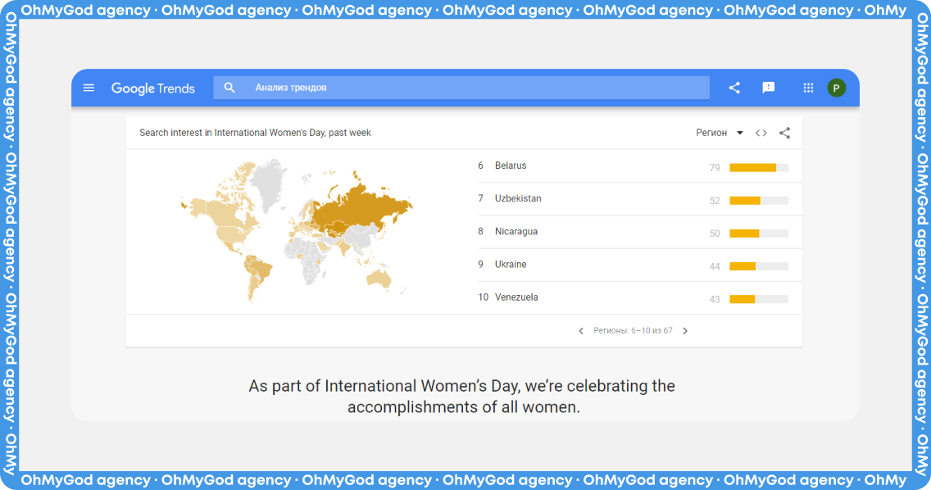Open the hamburger main menu

[89, 88]
